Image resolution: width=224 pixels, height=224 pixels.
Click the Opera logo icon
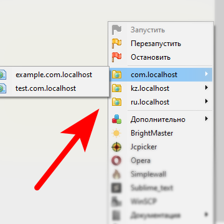coord(116,161)
